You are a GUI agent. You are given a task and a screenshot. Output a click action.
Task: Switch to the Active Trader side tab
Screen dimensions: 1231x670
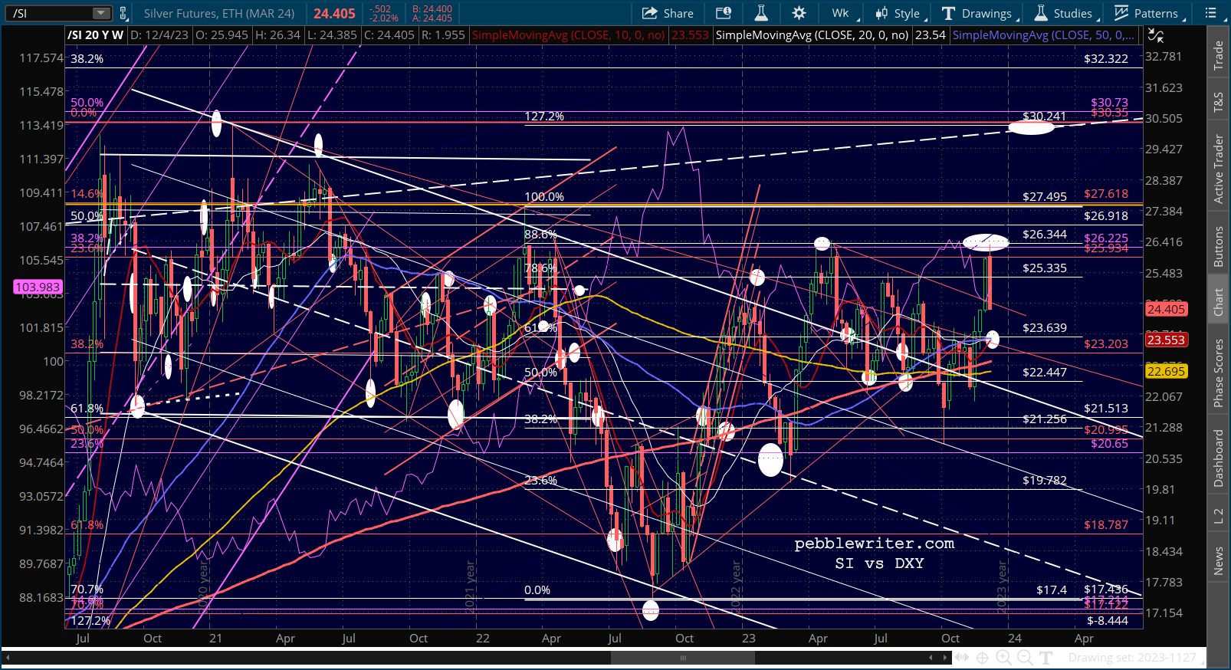[x=1218, y=169]
